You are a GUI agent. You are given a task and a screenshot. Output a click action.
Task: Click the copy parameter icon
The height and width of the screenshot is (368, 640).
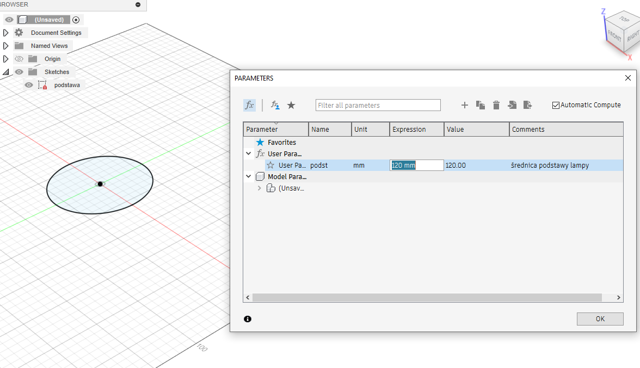(481, 105)
